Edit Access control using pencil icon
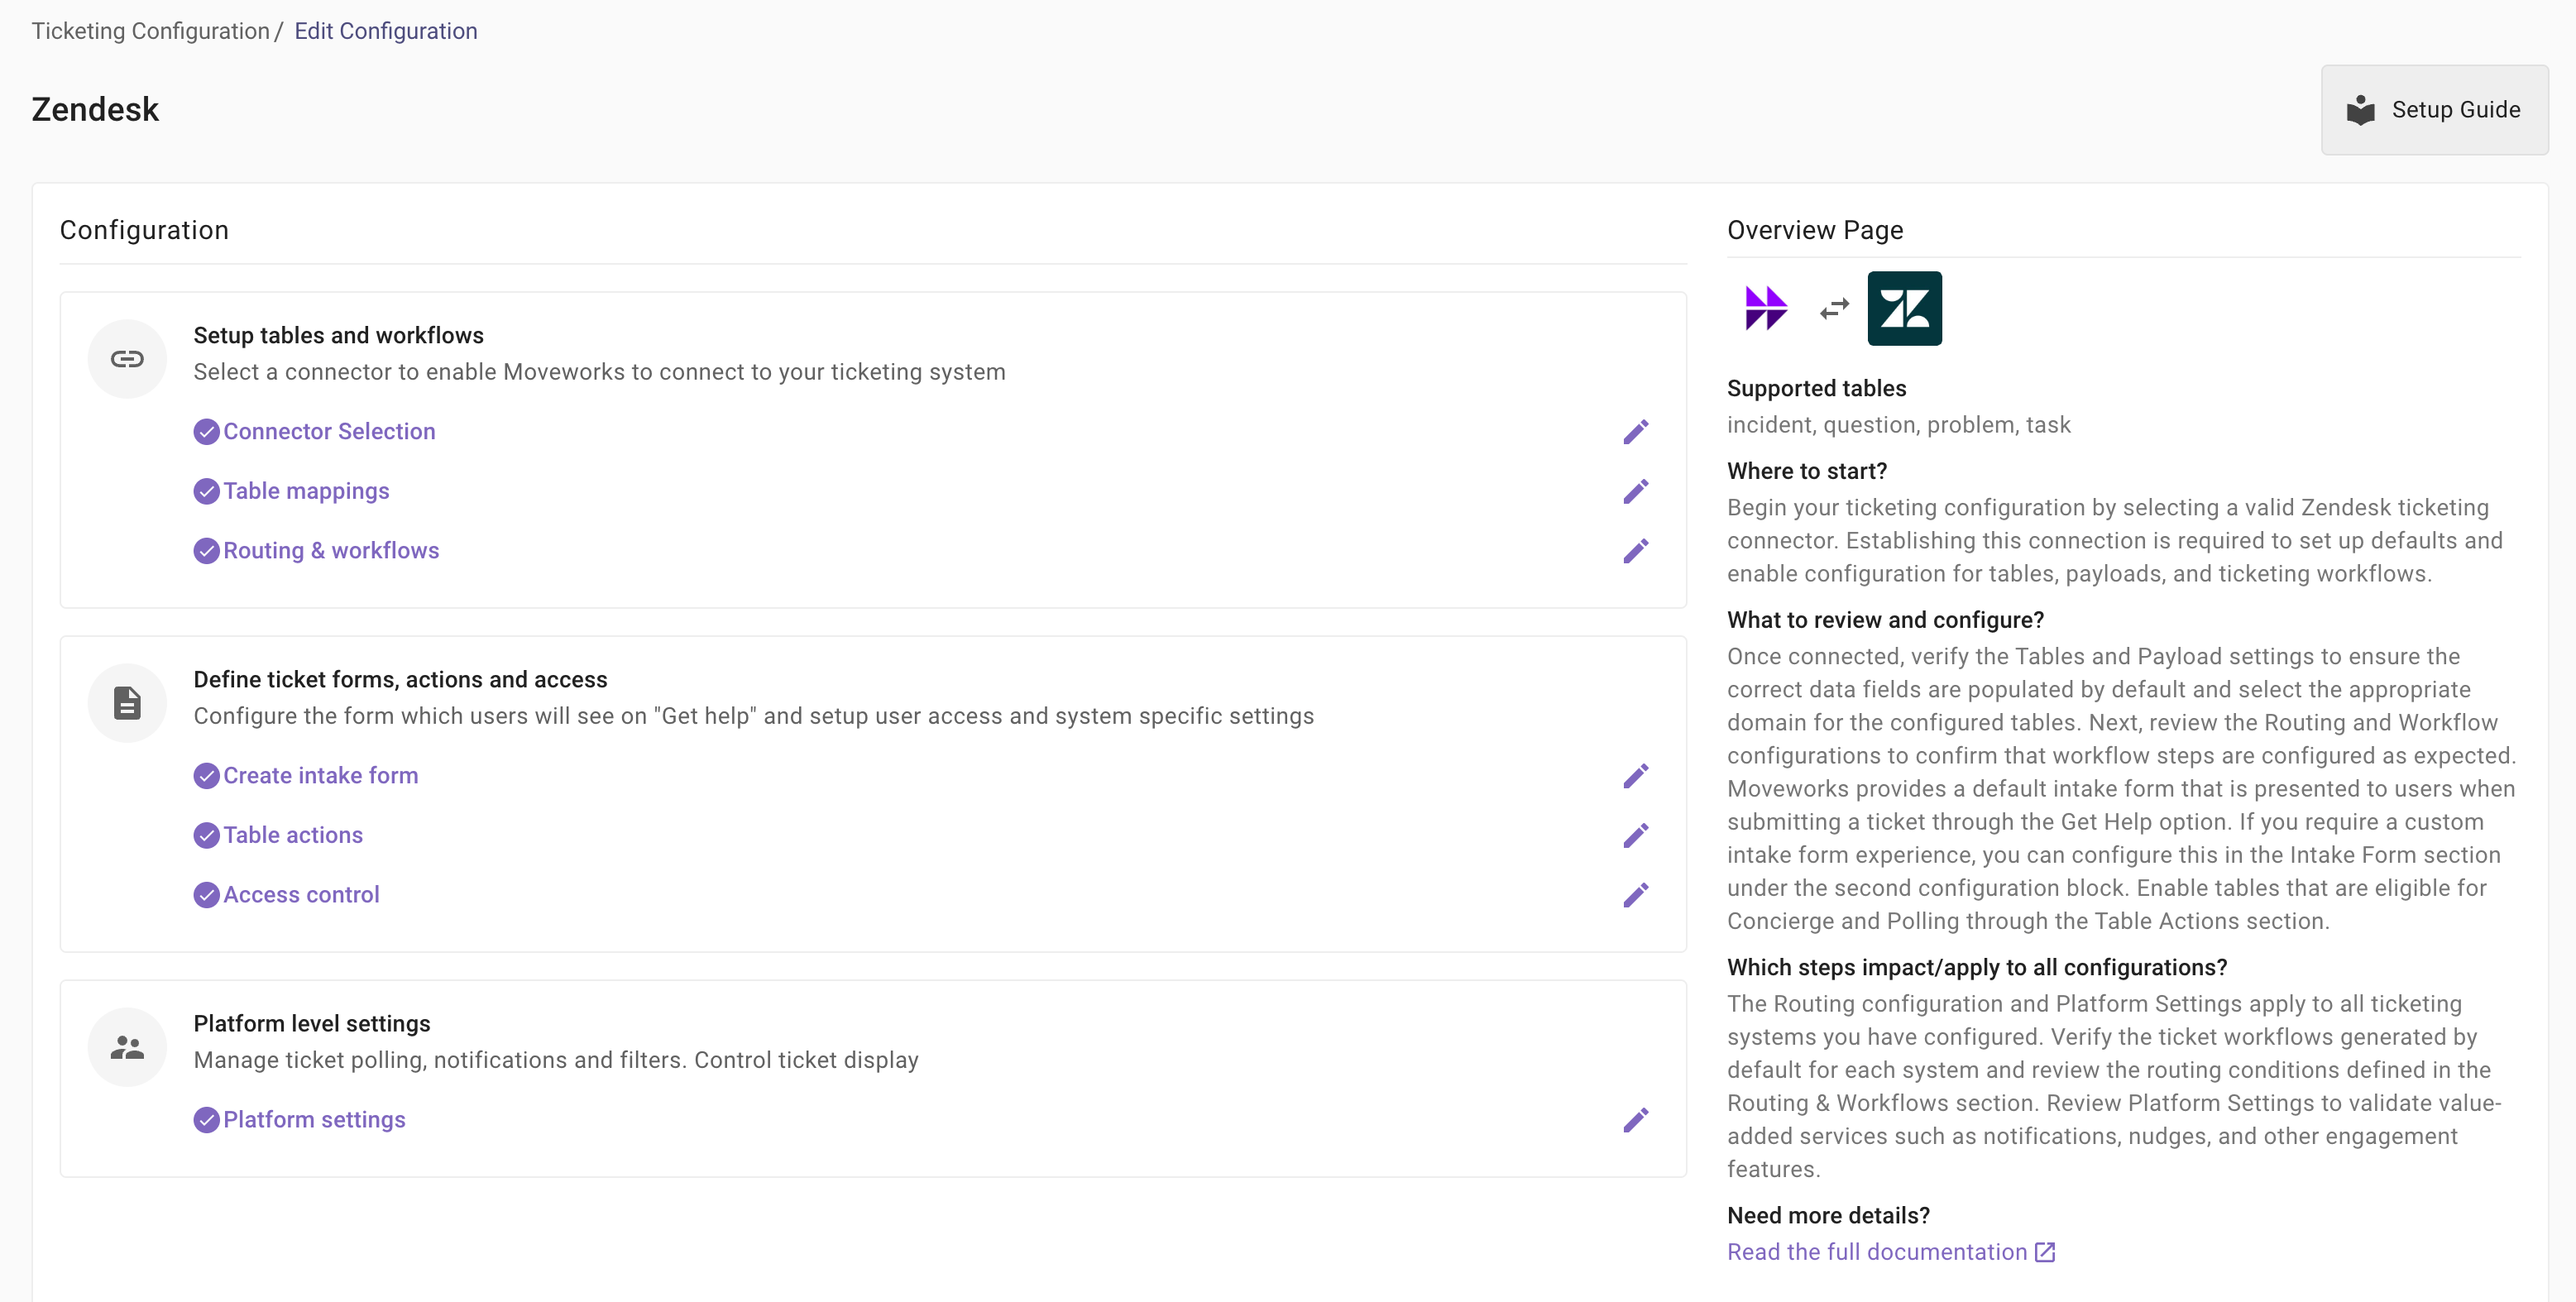The height and width of the screenshot is (1302, 2576). tap(1635, 895)
